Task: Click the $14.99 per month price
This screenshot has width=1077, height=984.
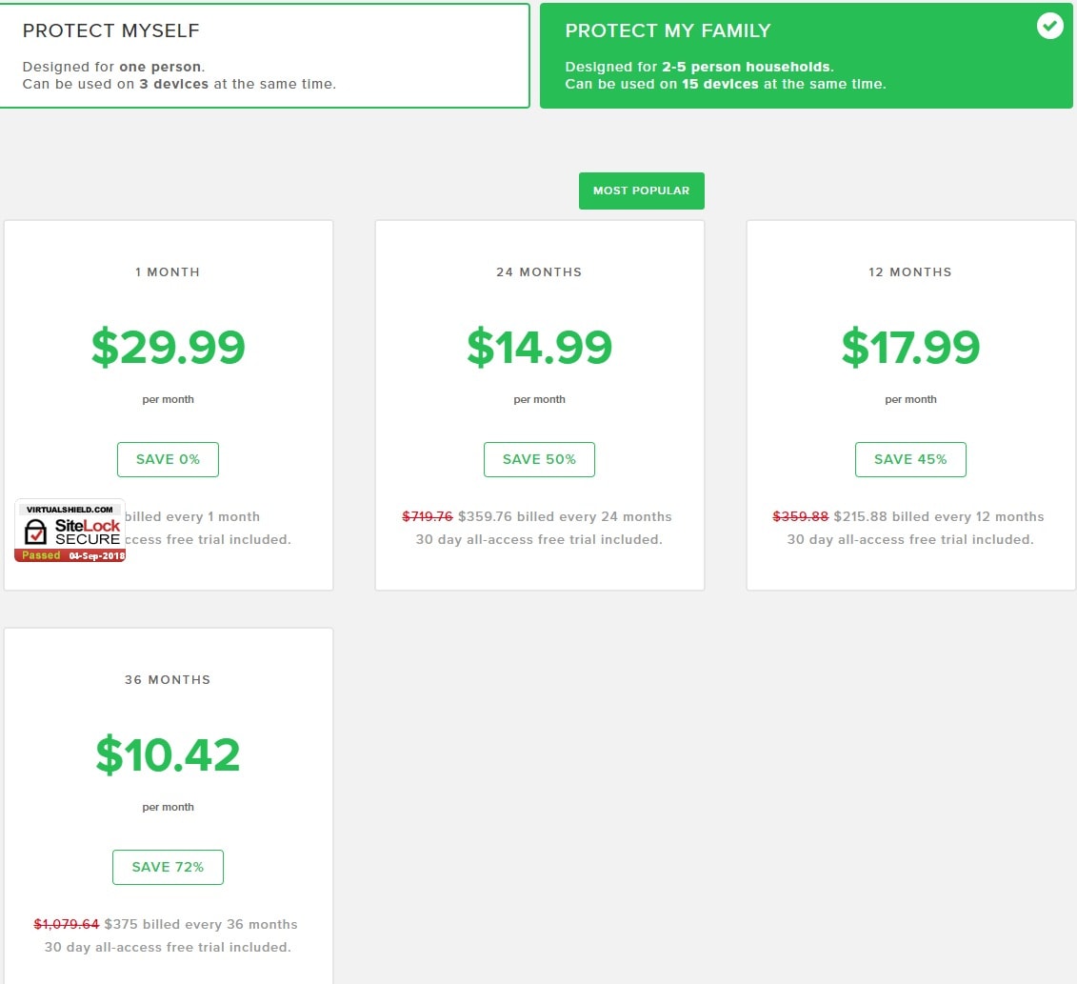Action: click(x=539, y=347)
